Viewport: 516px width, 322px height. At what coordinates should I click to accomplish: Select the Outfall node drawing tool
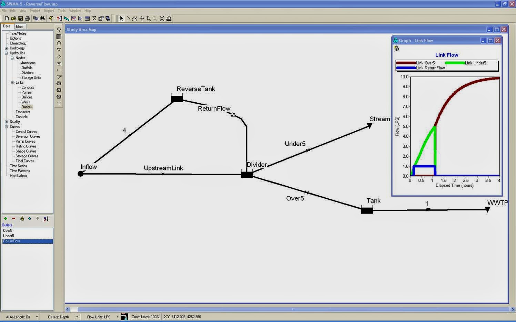click(x=59, y=50)
